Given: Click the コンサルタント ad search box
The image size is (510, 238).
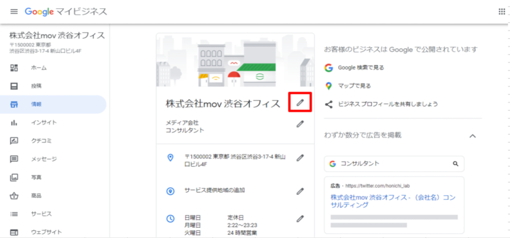Looking at the screenshot, I should [394, 164].
